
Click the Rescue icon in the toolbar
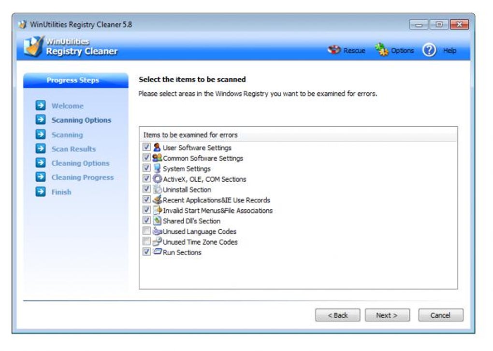(334, 50)
